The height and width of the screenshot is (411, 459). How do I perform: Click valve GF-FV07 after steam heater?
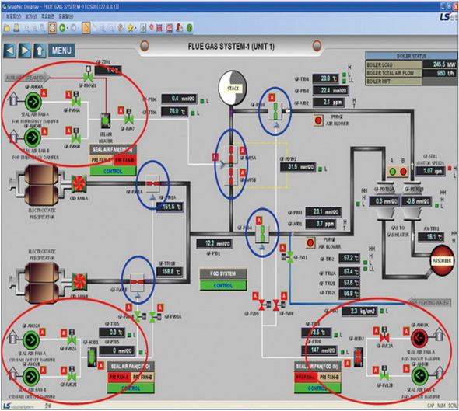(129, 117)
